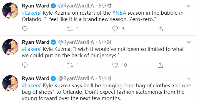Retweet the 'brand new season' Kuzma tweet
Image resolution: width=198 pixels, height=102 pixels.
[70, 29]
